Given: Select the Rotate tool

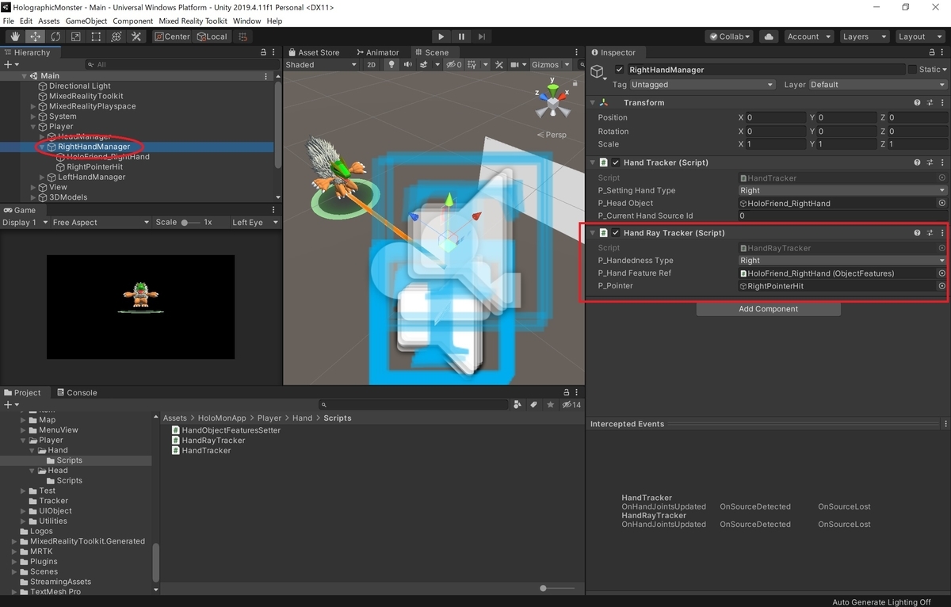Looking at the screenshot, I should pyautogui.click(x=55, y=36).
